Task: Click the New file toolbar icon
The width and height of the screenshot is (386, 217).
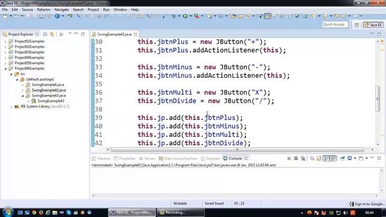Action: (5, 16)
